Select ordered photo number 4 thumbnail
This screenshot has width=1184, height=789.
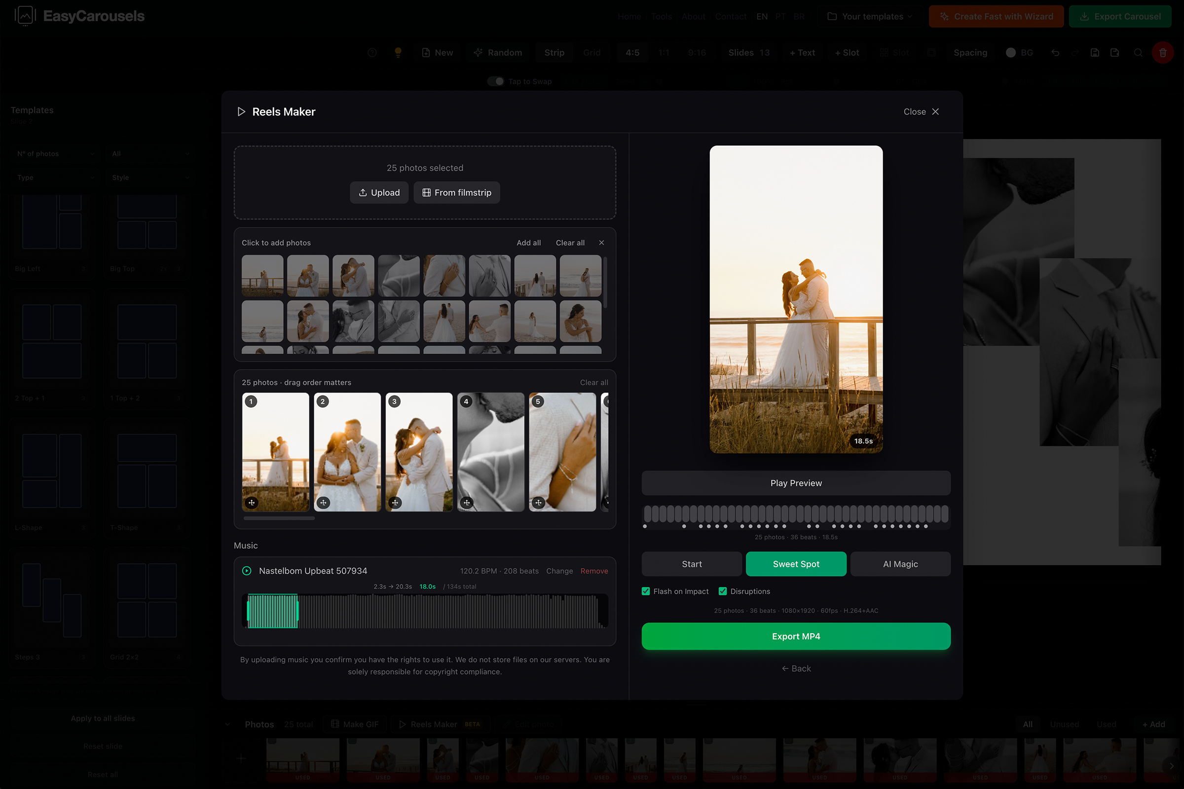pyautogui.click(x=491, y=452)
